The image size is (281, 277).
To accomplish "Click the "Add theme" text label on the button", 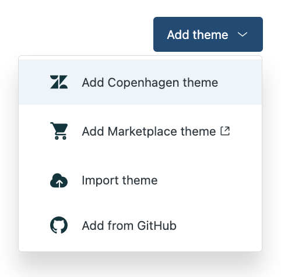I will 198,35.
